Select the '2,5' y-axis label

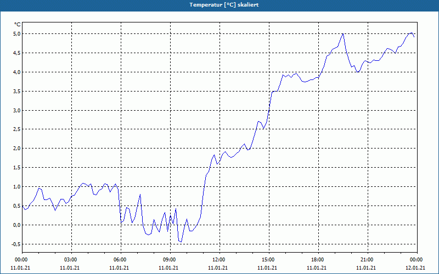(18, 129)
